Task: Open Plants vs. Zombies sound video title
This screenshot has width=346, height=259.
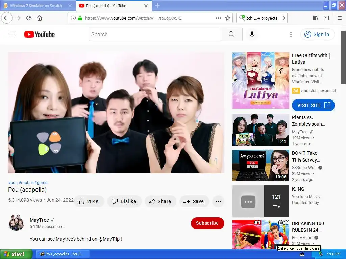Action: [308, 121]
